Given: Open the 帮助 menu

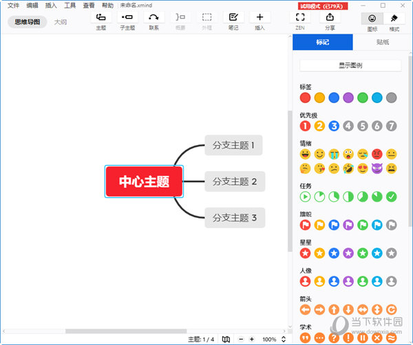Looking at the screenshot, I should point(107,5).
